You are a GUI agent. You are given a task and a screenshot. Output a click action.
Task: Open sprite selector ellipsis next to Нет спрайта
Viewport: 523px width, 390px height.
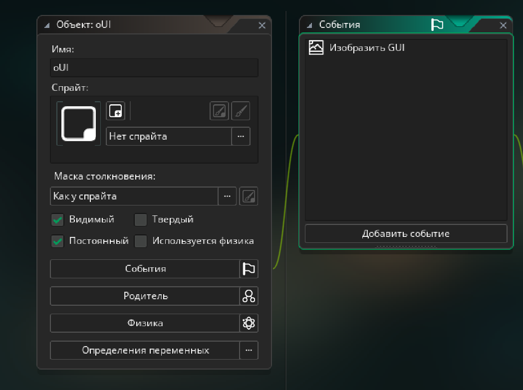(241, 136)
